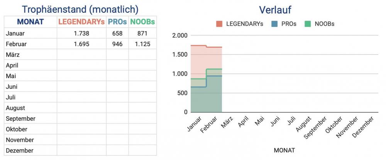Select the empty PROs cell for Juni
386x160 pixels.
point(117,87)
